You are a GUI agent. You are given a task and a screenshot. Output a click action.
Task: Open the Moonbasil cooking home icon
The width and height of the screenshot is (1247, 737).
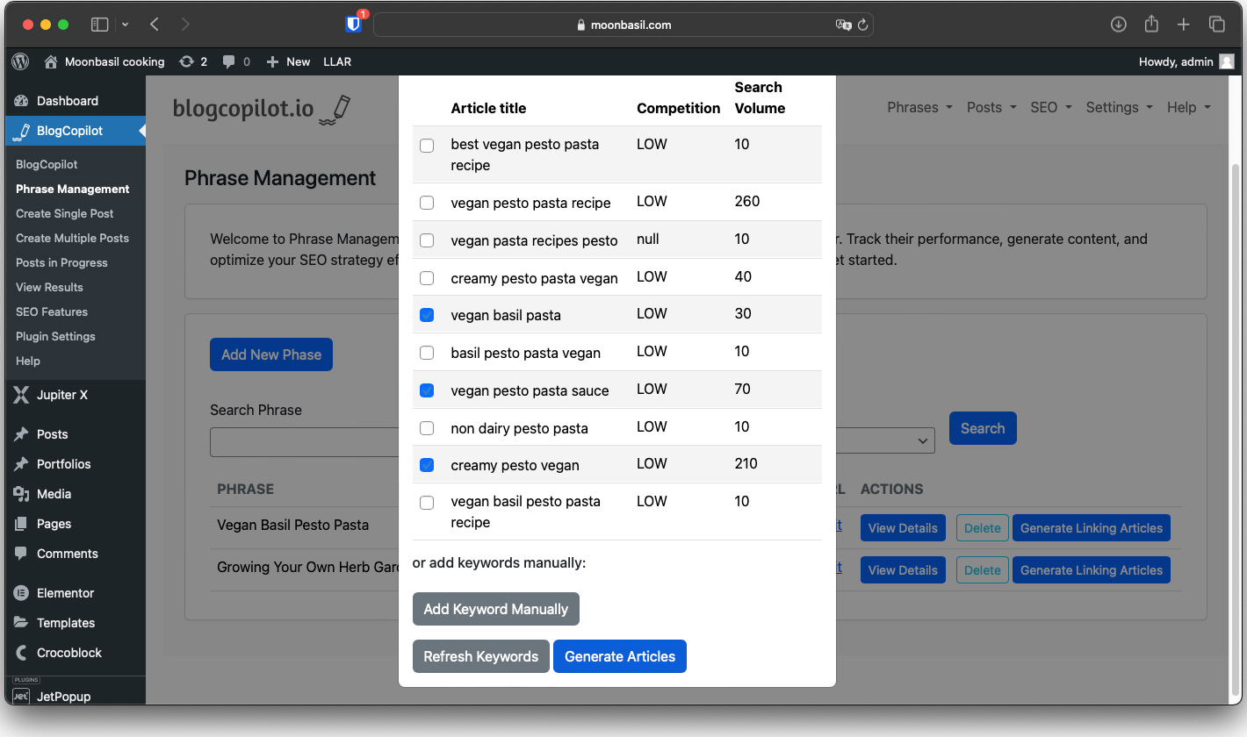51,61
